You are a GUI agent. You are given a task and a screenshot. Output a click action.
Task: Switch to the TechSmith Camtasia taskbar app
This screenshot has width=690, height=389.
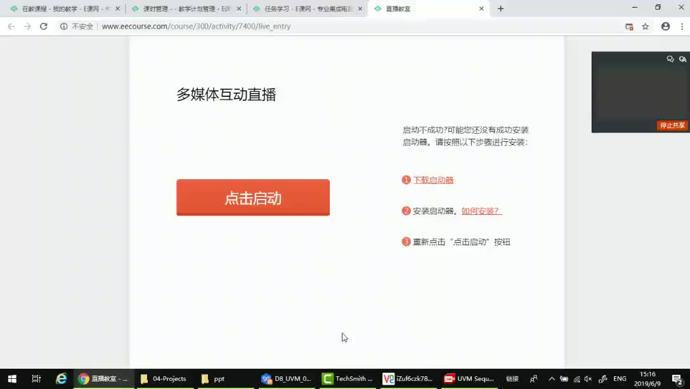tap(347, 378)
